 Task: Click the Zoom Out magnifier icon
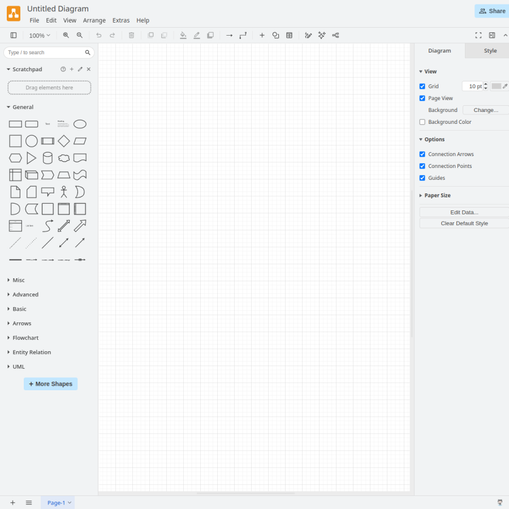tap(80, 36)
